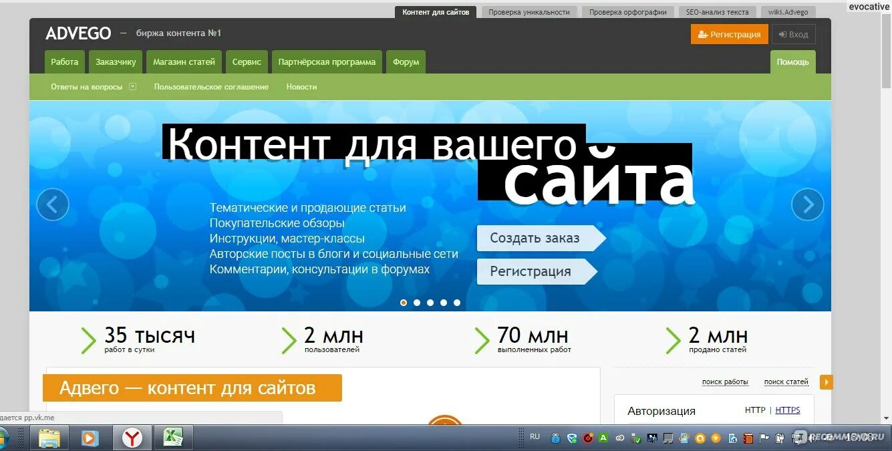Open the Пользовательское соглашение link
The image size is (892, 451).
(211, 87)
